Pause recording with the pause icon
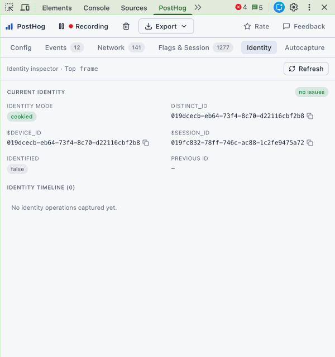Viewport: 335px width, 357px height. click(61, 26)
